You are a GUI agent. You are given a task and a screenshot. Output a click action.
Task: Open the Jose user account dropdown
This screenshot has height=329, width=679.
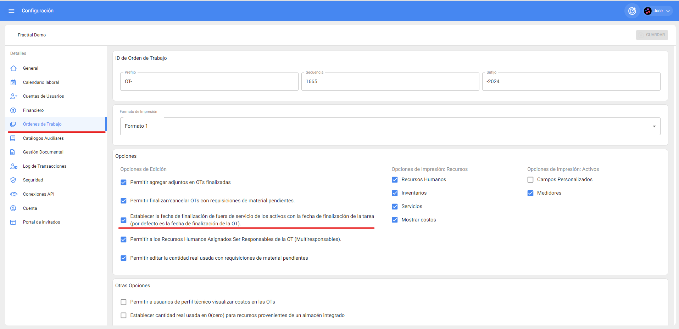(x=658, y=11)
